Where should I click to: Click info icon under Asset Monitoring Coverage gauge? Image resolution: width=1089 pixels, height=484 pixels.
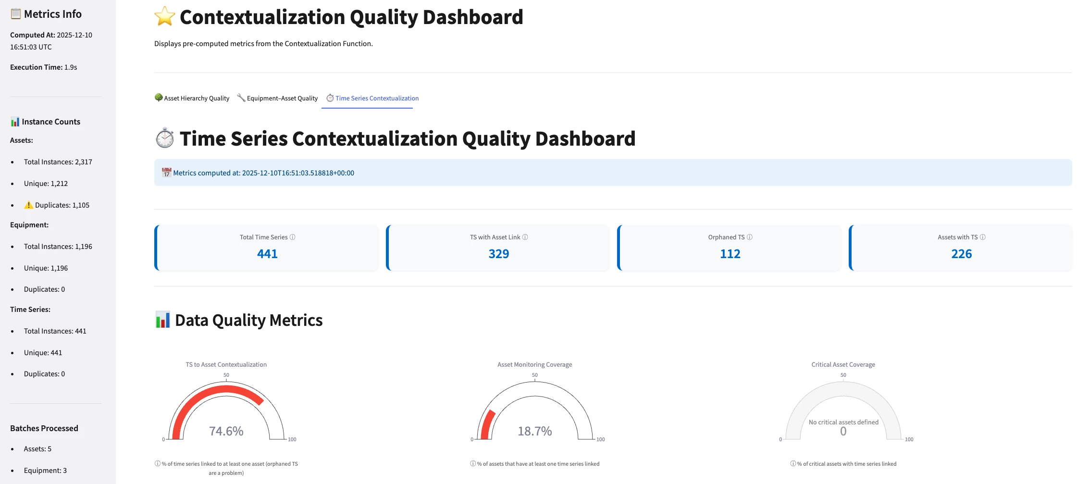pyautogui.click(x=473, y=464)
